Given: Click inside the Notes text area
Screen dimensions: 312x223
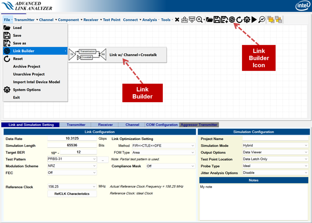Looking at the screenshot, I should click(x=254, y=202).
